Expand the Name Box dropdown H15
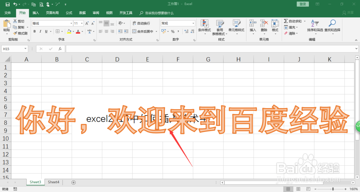The height and width of the screenshot is (192, 360). coord(25,49)
